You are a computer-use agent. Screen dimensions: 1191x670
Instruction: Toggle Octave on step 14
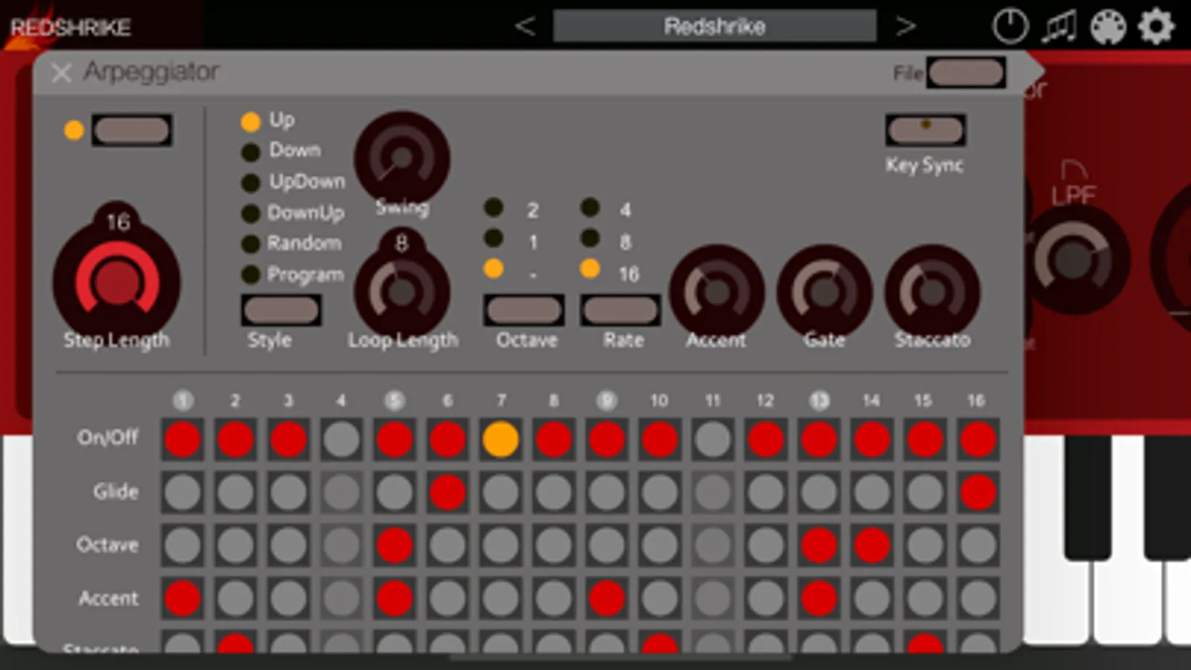871,545
